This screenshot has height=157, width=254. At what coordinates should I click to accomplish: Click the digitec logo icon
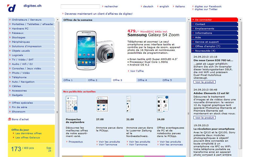pos(12,8)
